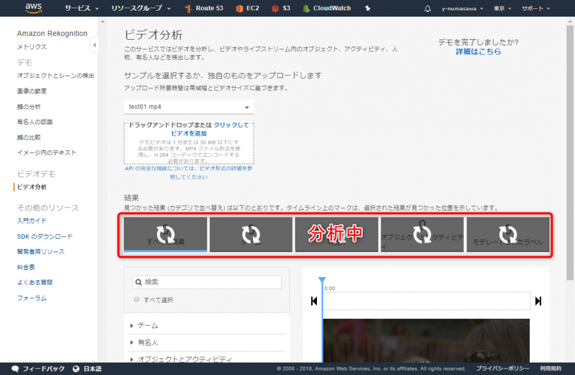Screen dimensions: 575x375
Task: Click the video preview frame
Action: point(426,340)
